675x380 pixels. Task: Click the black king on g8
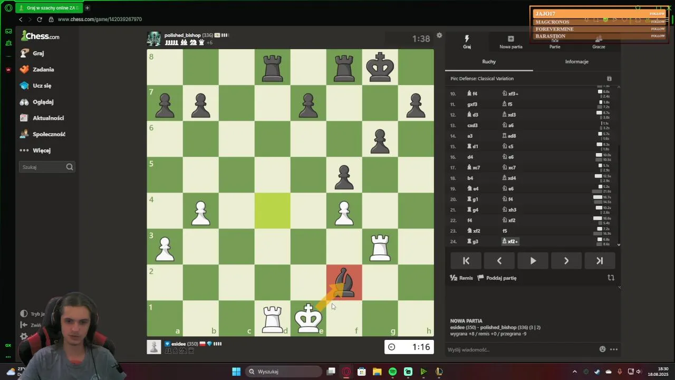pos(380,67)
